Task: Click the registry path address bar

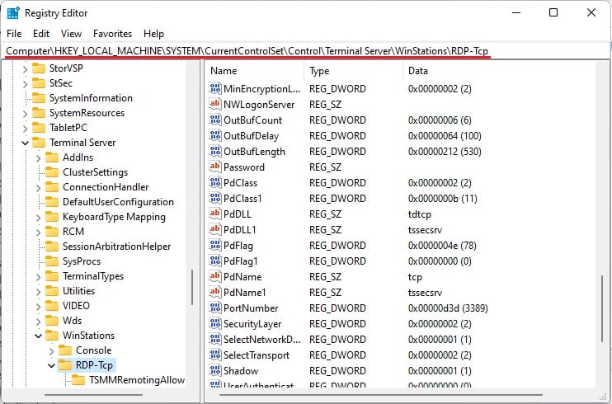Action: pos(306,51)
